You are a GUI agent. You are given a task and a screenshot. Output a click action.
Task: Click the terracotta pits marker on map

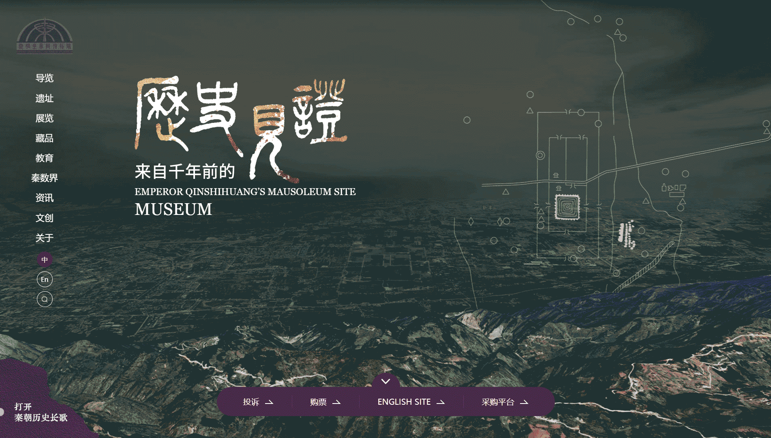click(x=628, y=235)
